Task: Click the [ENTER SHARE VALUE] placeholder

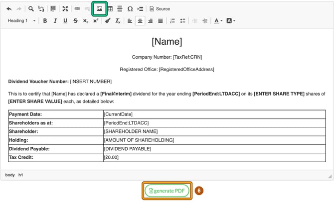Action: pos(35,101)
